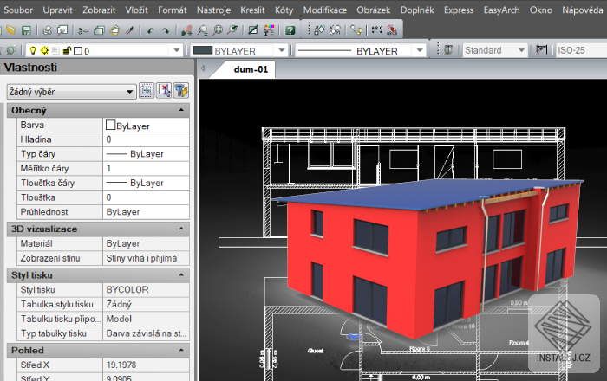Toggle the layer freeze sun icon
The image size is (607, 381).
point(43,51)
